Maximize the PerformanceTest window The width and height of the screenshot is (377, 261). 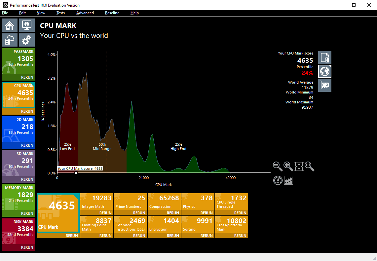point(354,5)
